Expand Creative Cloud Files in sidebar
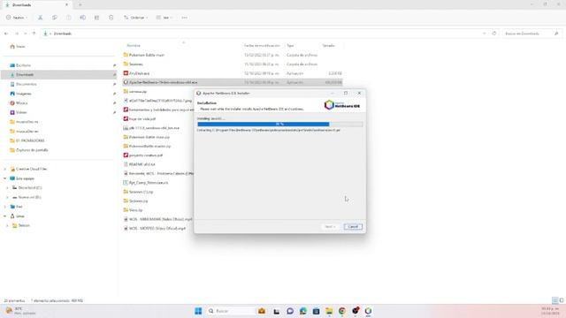Screen dimensions: 566x318 click(5, 169)
